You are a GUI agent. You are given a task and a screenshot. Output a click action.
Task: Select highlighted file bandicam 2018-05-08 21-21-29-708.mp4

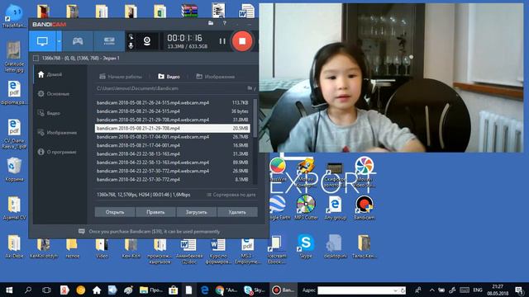pos(173,129)
